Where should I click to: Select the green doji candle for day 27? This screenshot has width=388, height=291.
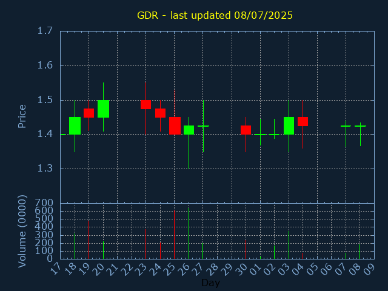203,126
